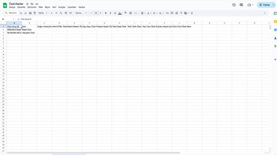Open the functions sigma icon
The width and height of the screenshot is (277, 155).
click(x=192, y=13)
